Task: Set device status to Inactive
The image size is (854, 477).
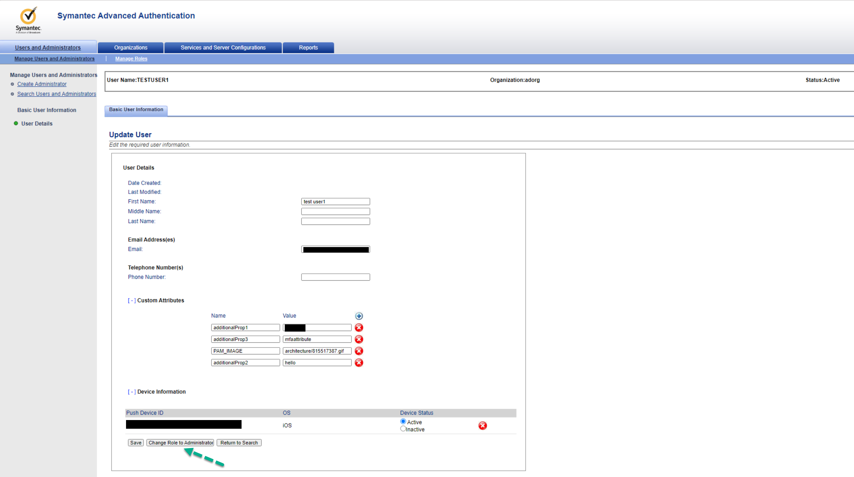Action: (x=403, y=429)
